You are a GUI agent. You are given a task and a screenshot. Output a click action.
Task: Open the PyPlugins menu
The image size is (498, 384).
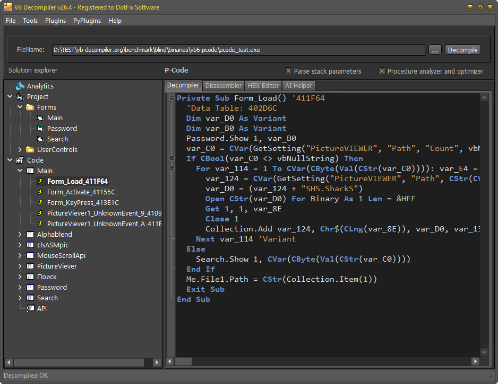click(87, 21)
